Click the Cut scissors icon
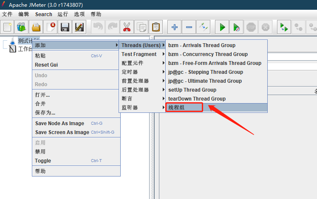The image size is (317, 199). tap(127, 27)
